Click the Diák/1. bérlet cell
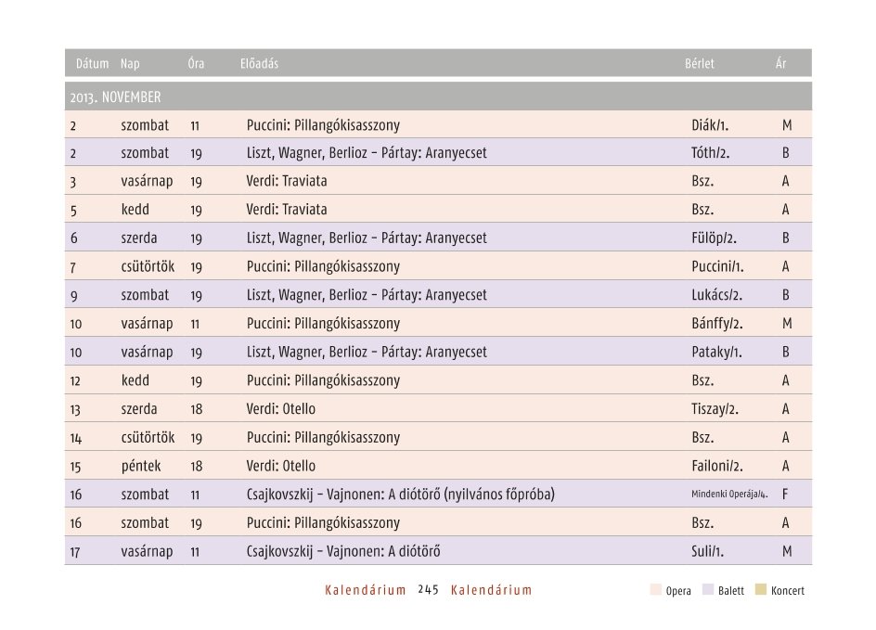Image resolution: width=876 pixels, height=630 pixels. [x=710, y=125]
